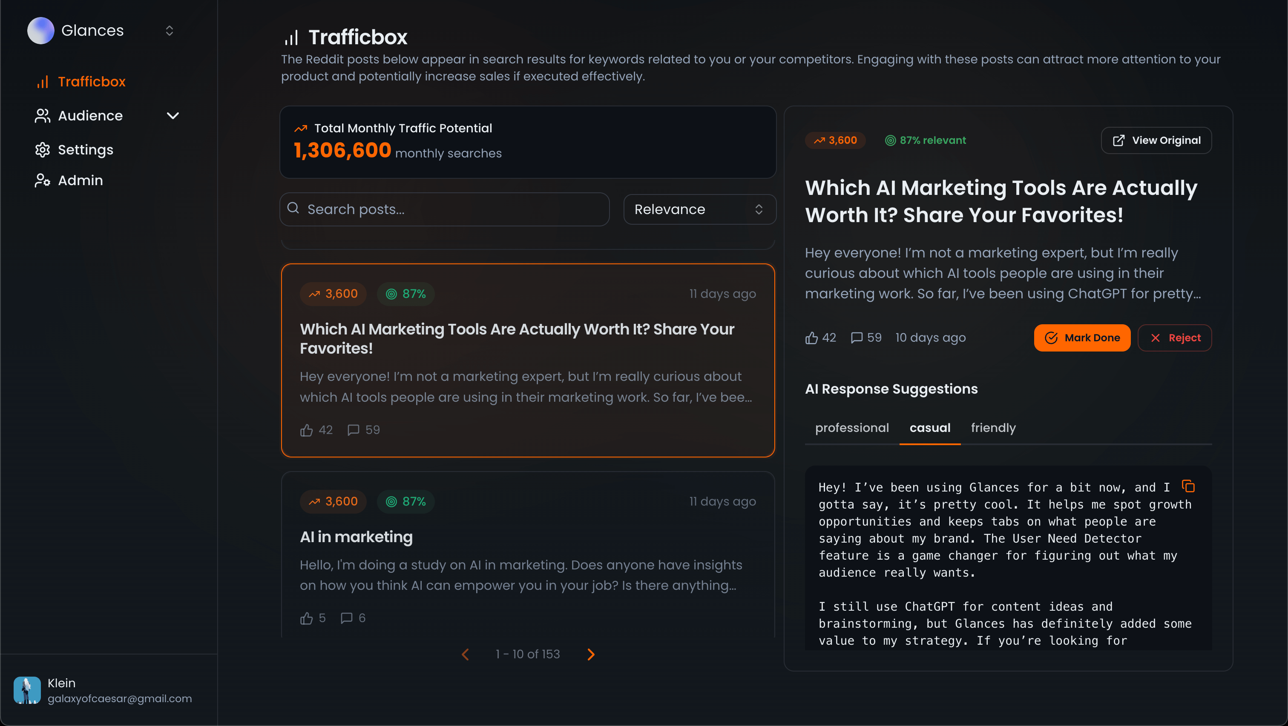Image resolution: width=1288 pixels, height=726 pixels.
Task: Reject the selected post
Action: click(x=1175, y=338)
